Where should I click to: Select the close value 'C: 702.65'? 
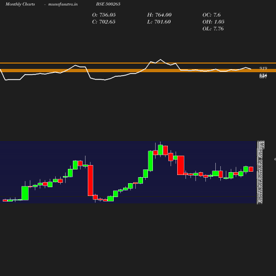pyautogui.click(x=104, y=22)
